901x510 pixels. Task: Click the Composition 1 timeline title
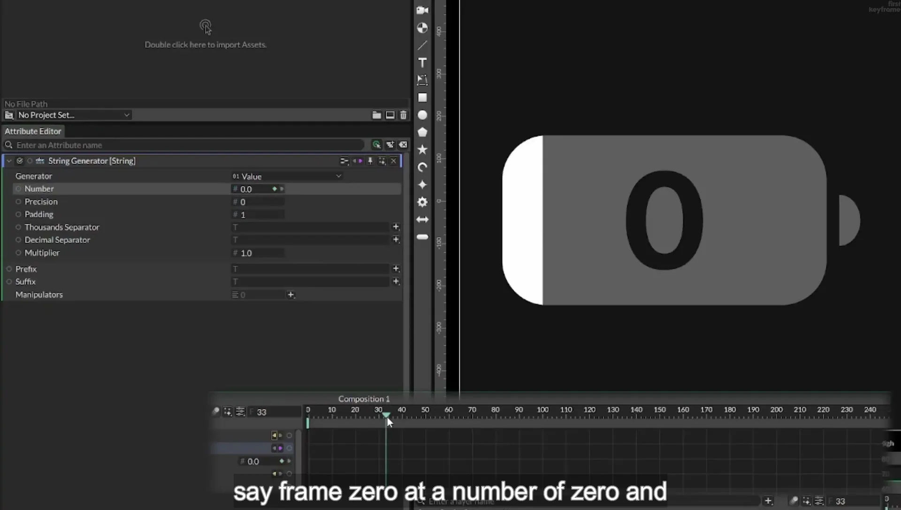point(364,399)
